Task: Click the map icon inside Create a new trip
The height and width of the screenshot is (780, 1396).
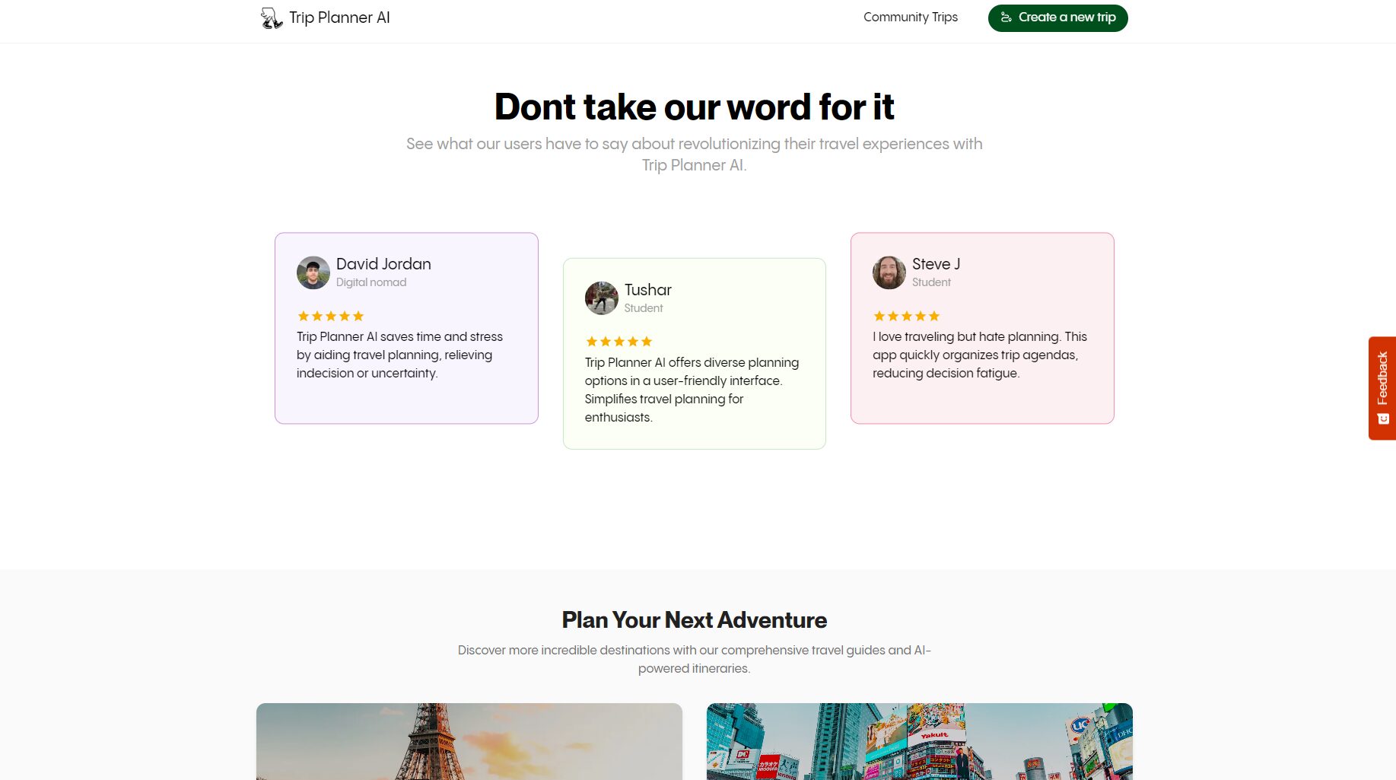Action: click(1006, 17)
